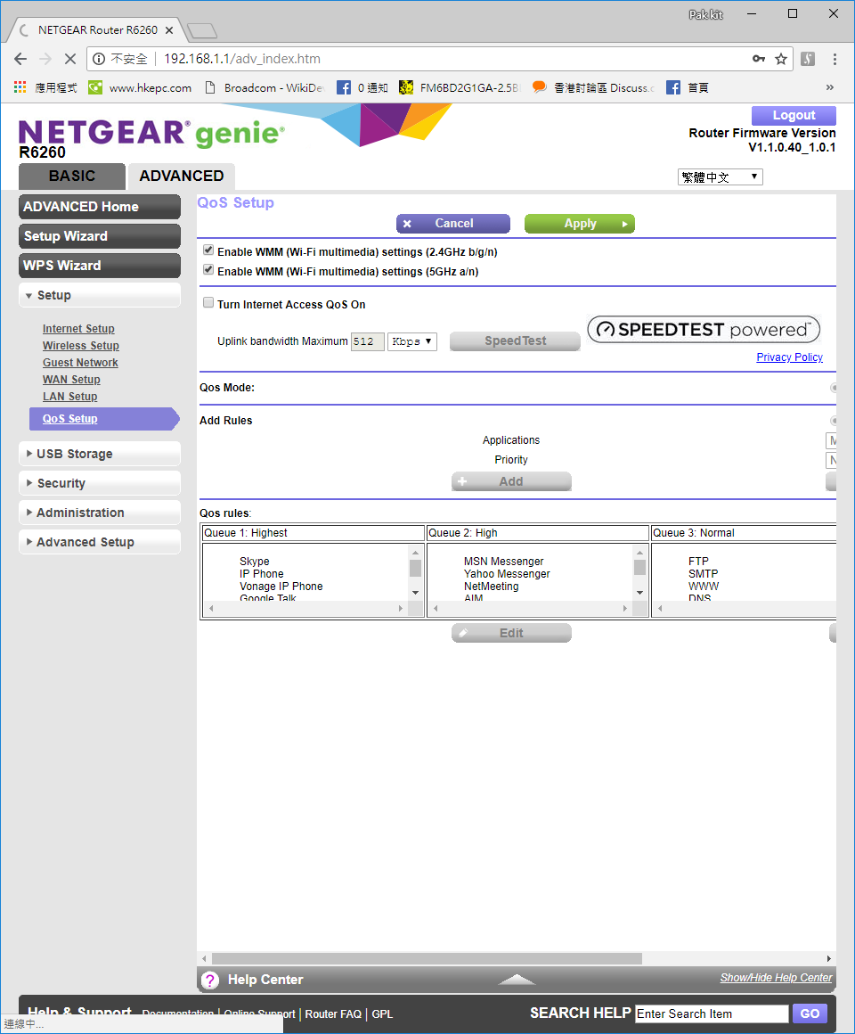Select Skype in Queue 1 Highest
The width and height of the screenshot is (855, 1034).
click(254, 562)
